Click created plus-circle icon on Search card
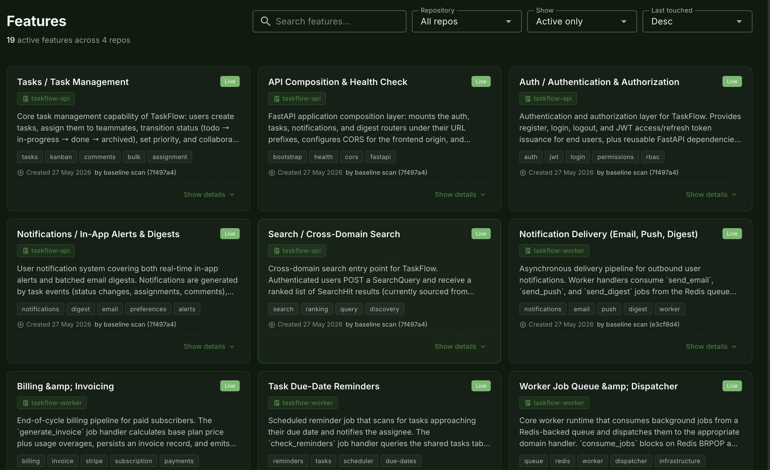This screenshot has height=470, width=770. (x=272, y=325)
